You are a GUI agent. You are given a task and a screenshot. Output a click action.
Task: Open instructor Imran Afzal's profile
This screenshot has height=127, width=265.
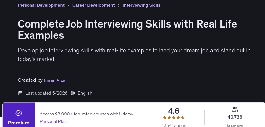pyautogui.click(x=55, y=80)
